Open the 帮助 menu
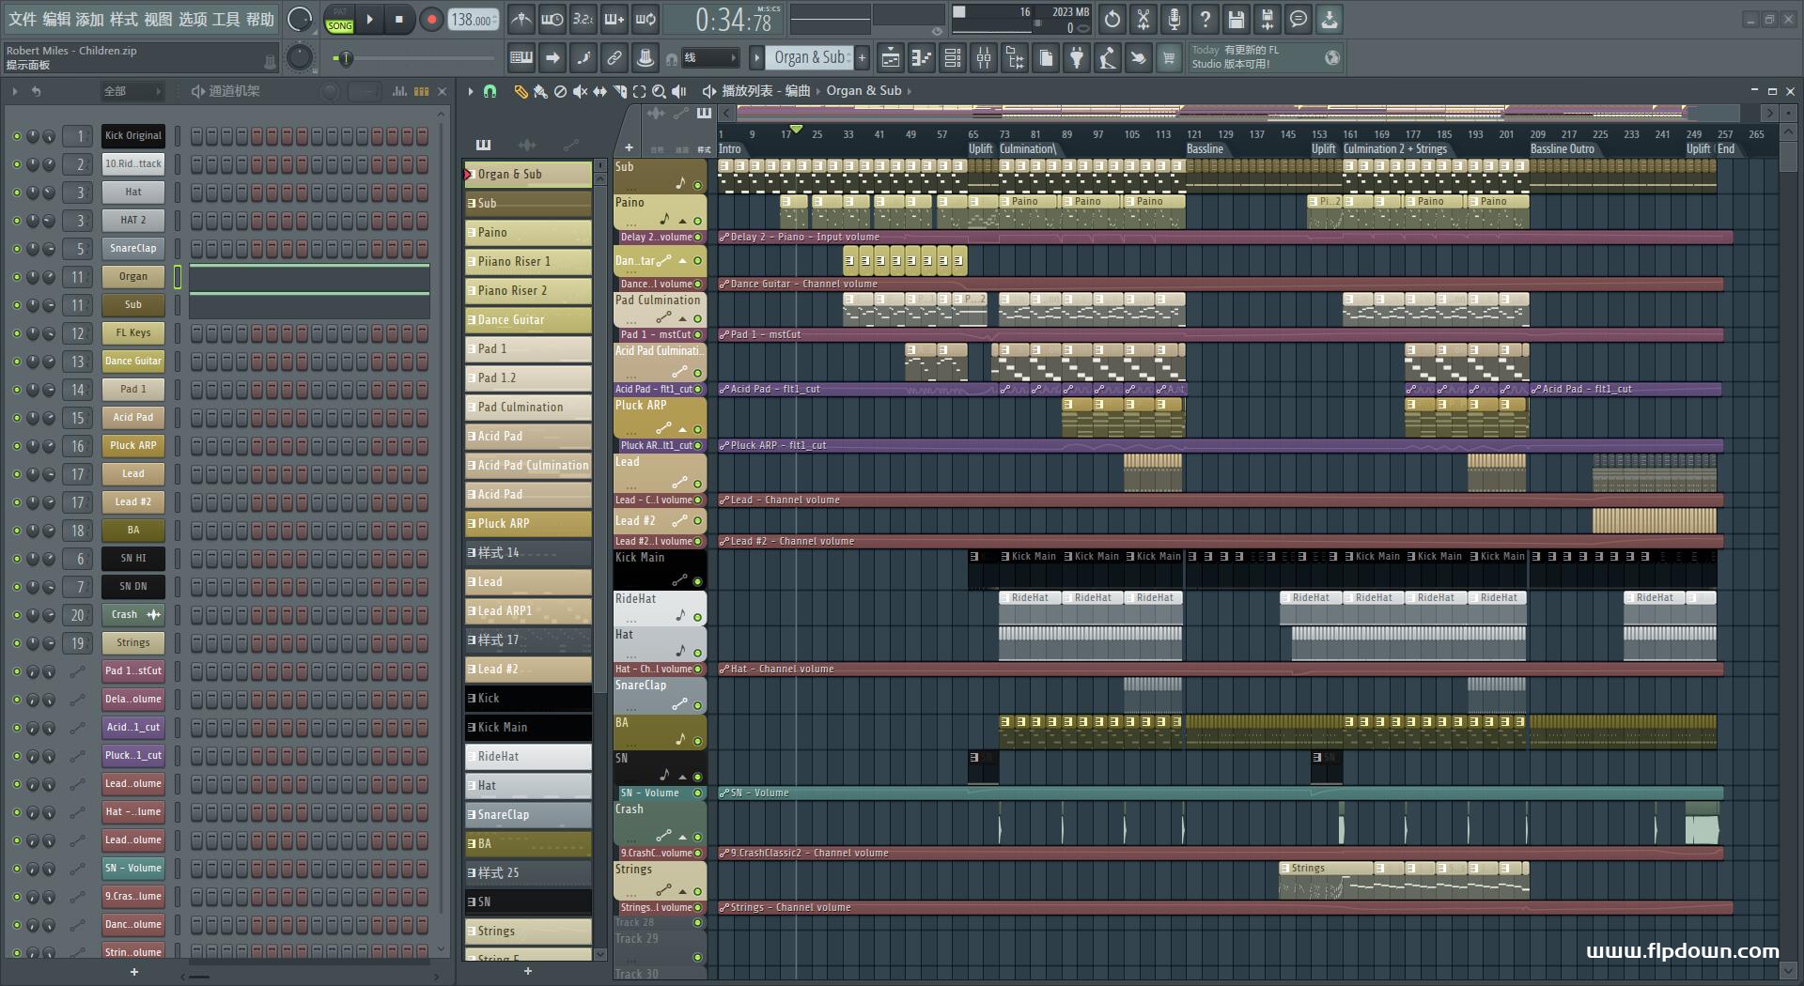1804x986 pixels. coord(259,19)
